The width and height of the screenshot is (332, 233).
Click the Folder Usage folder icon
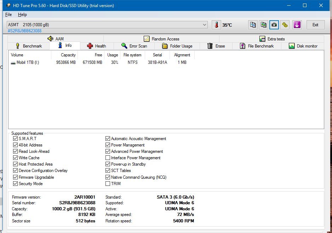tap(165, 46)
